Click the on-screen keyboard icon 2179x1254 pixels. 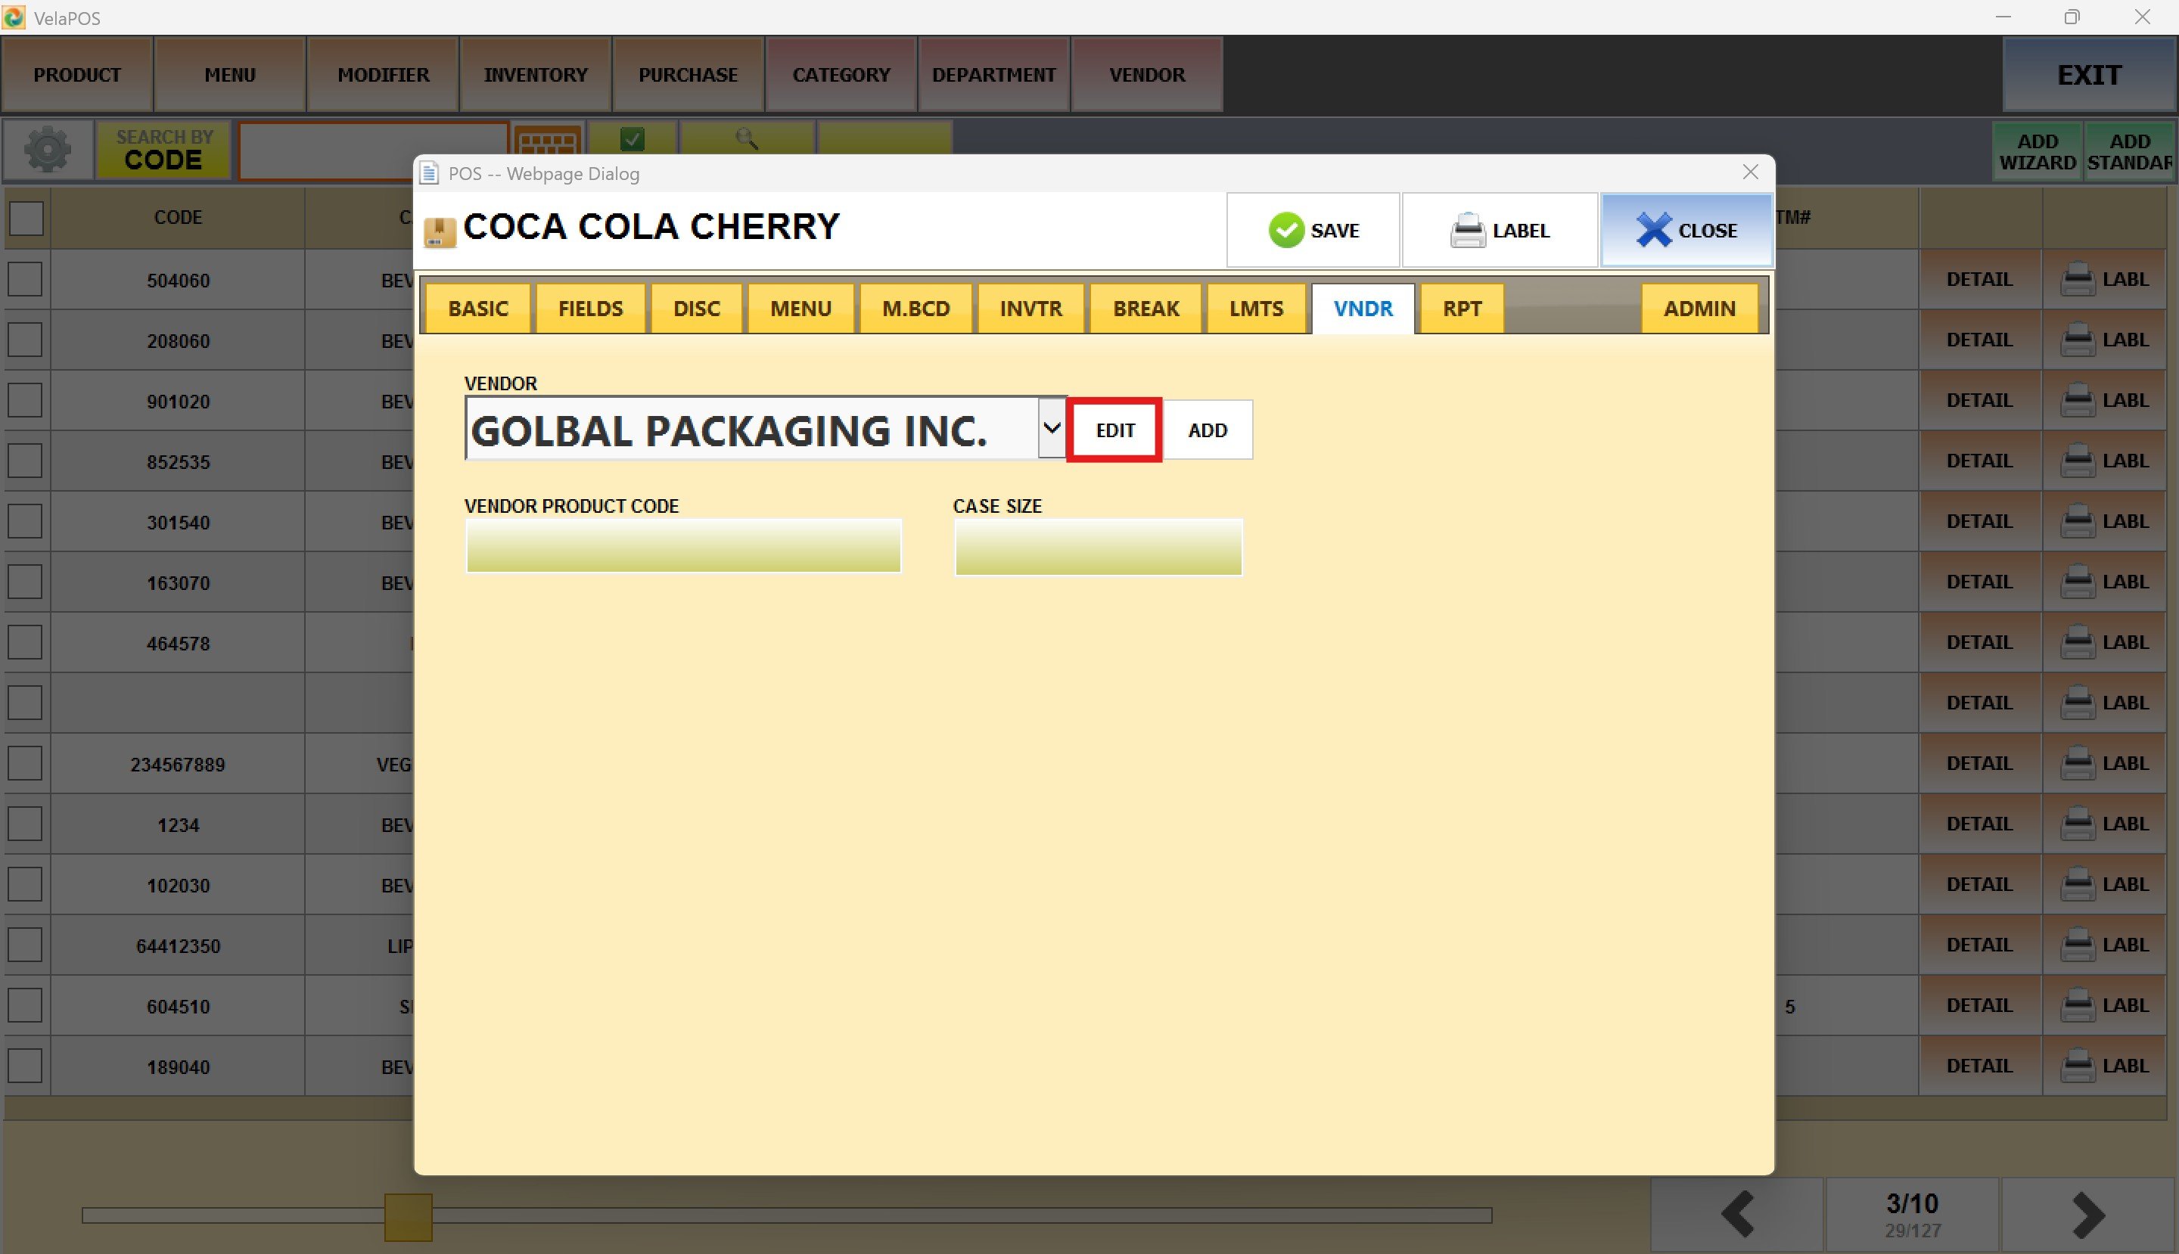click(x=547, y=141)
